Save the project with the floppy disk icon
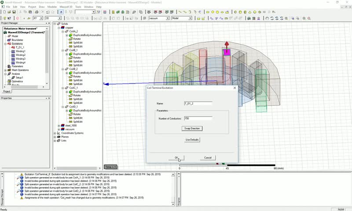Screen dimensions: 352x211 coord(14,12)
